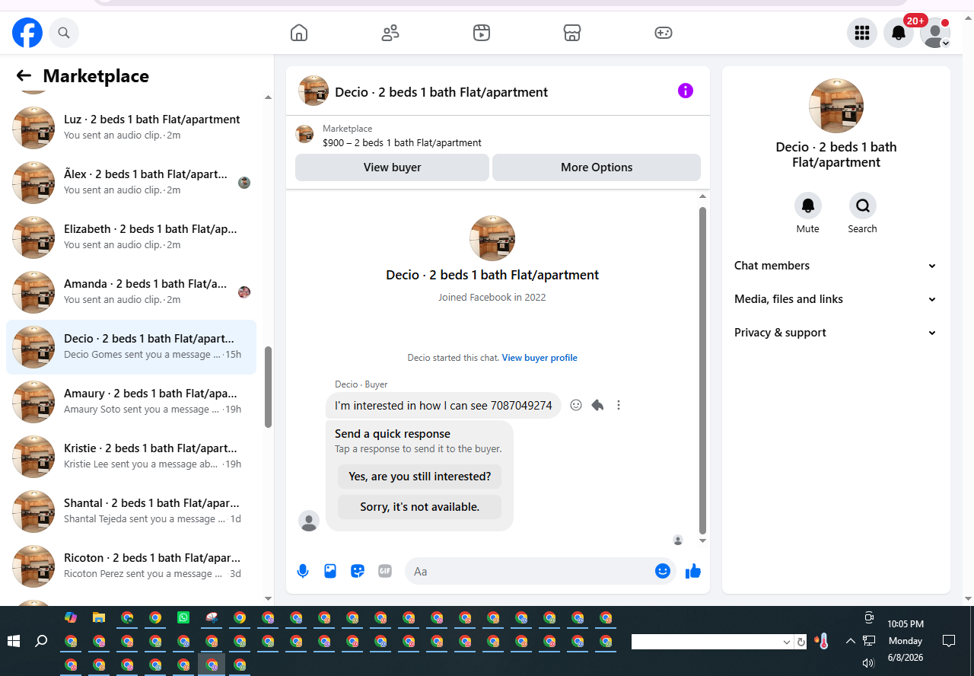Open the Video tab icon
The height and width of the screenshot is (676, 974).
coord(481,33)
